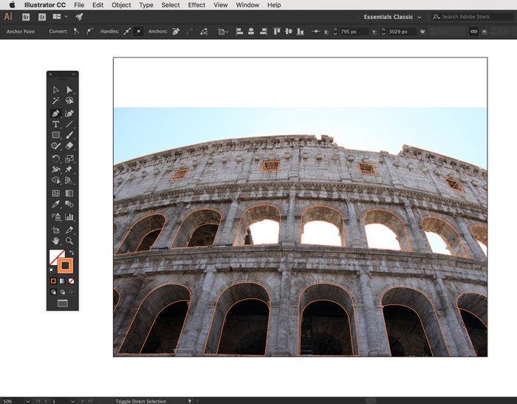Swap fill and stroke colors
The width and height of the screenshot is (517, 404).
tap(72, 253)
